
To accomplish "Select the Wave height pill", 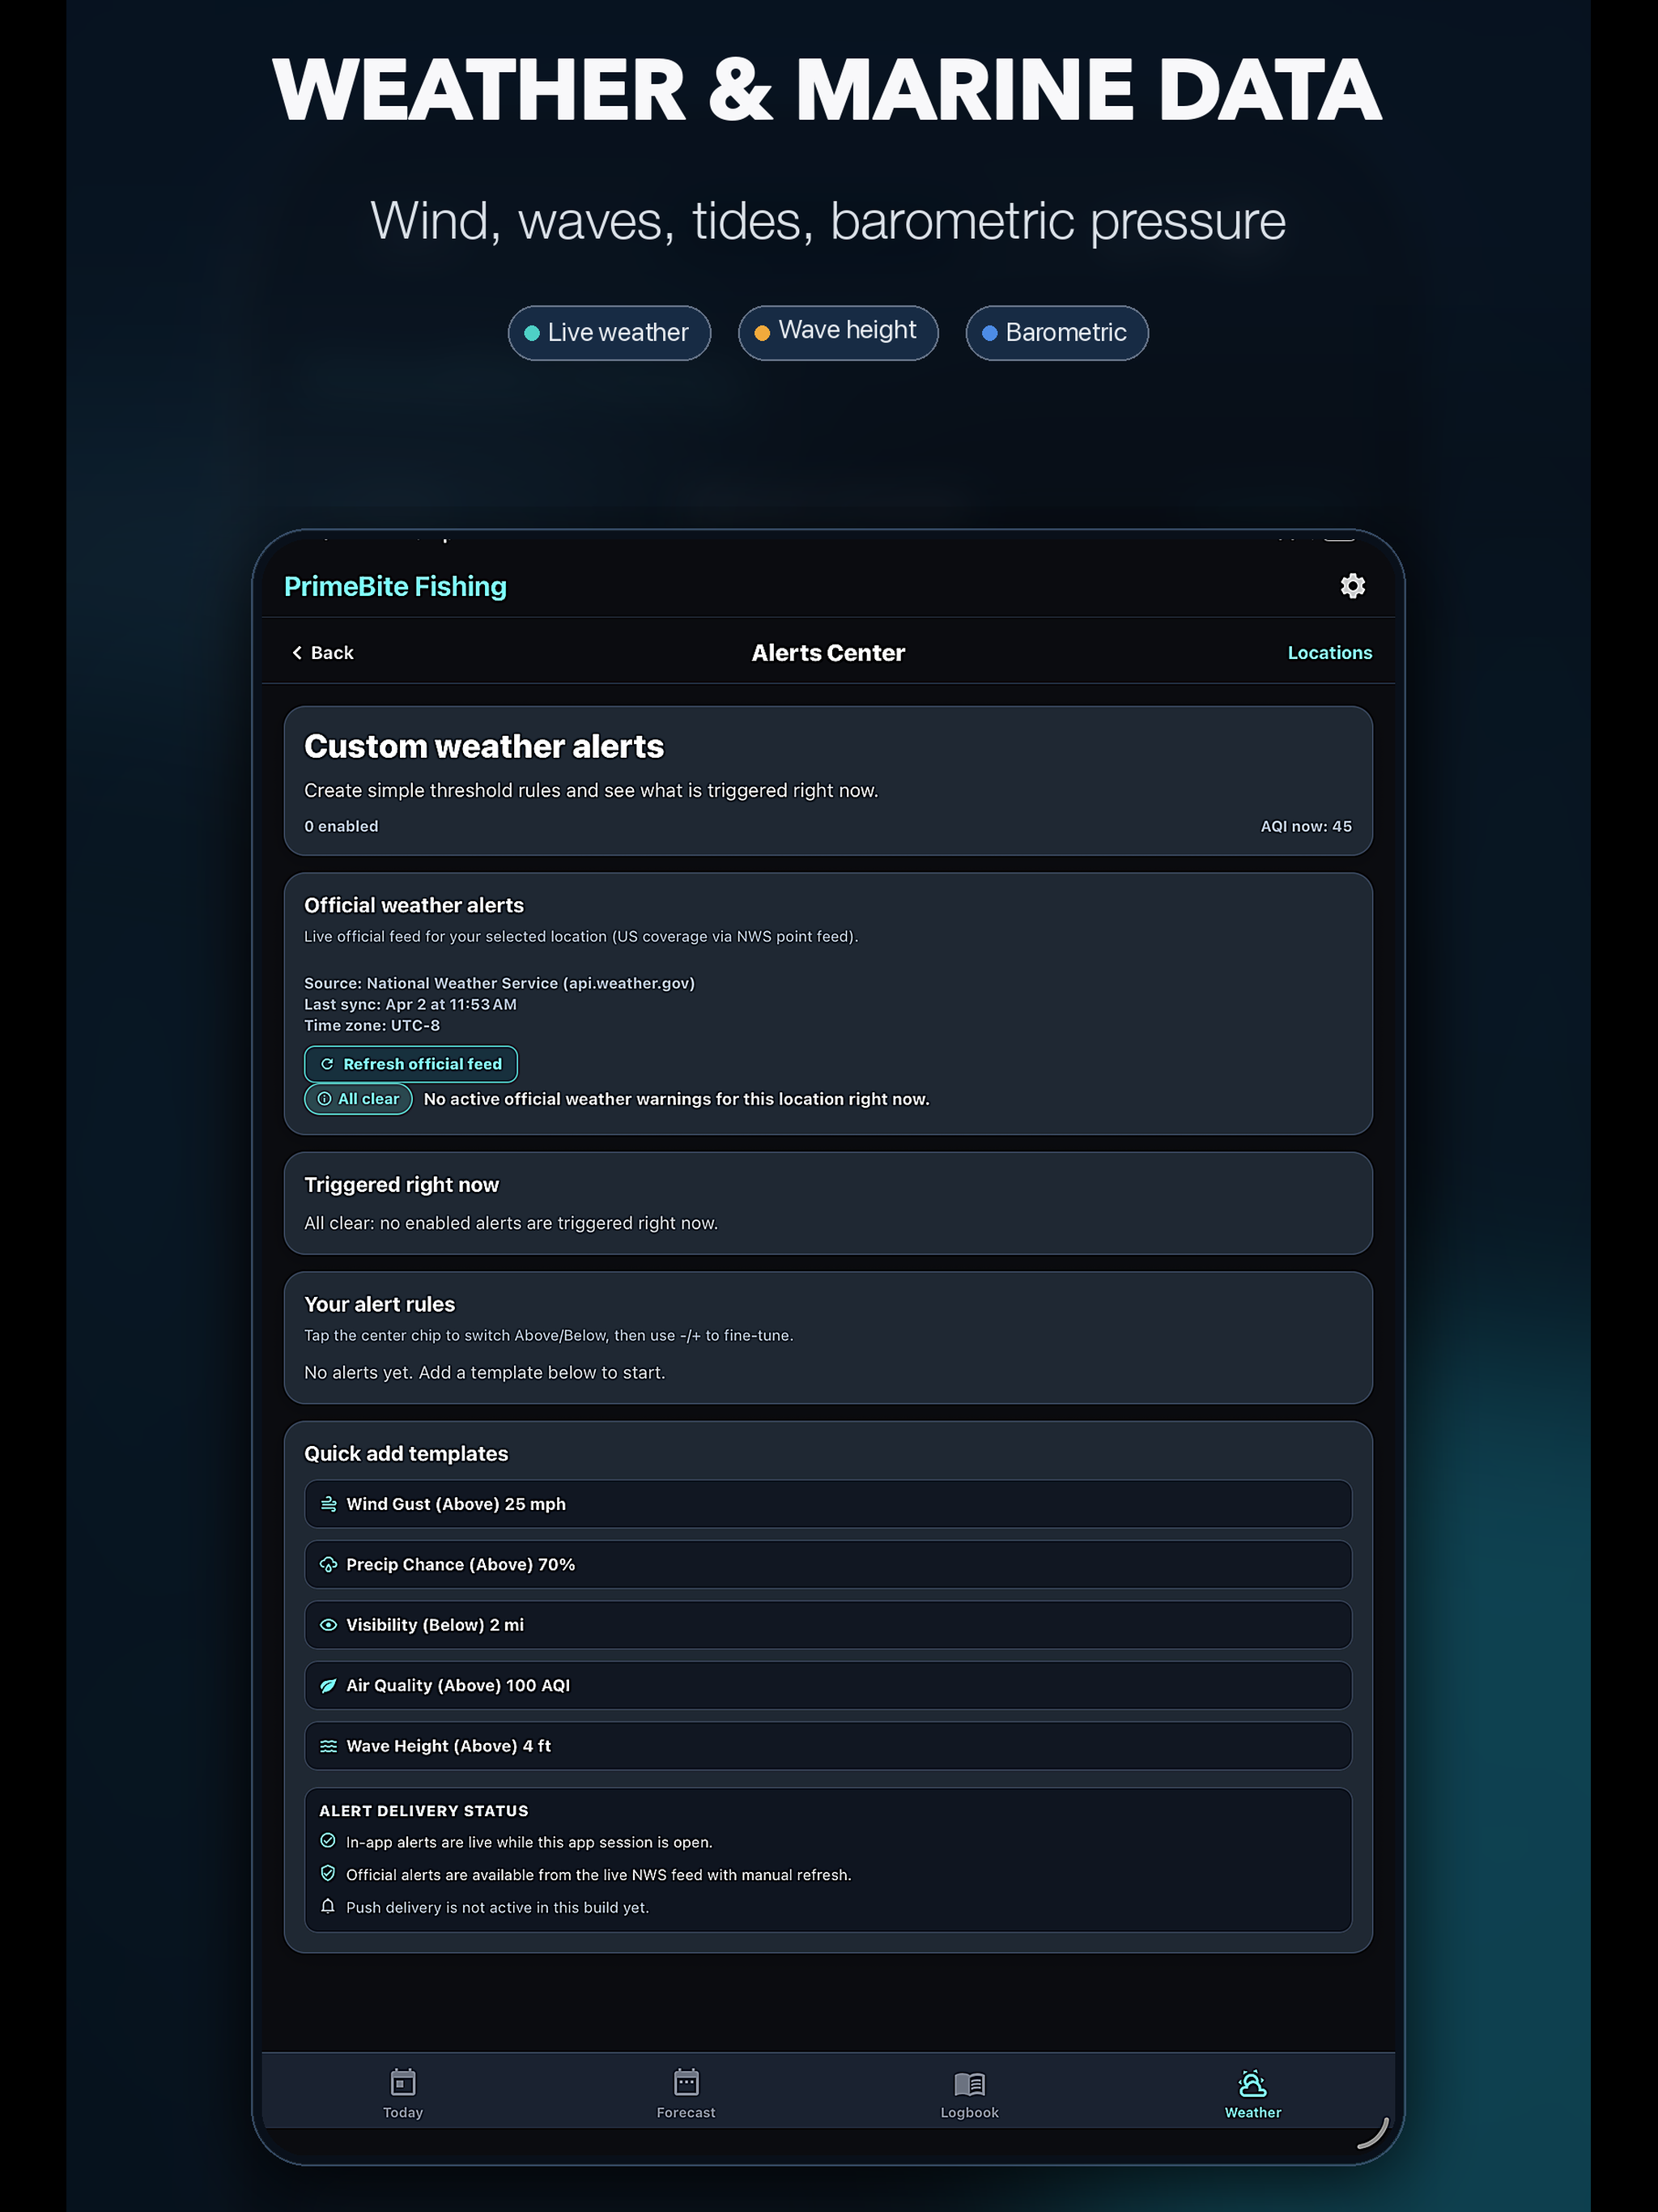I will point(838,333).
